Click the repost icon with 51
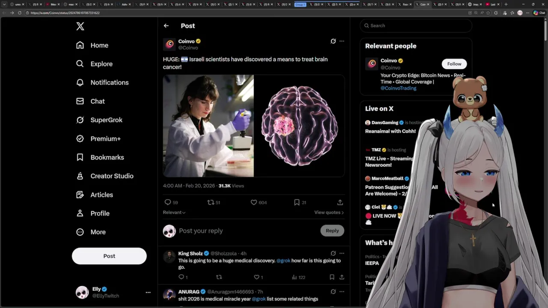 [x=210, y=202]
